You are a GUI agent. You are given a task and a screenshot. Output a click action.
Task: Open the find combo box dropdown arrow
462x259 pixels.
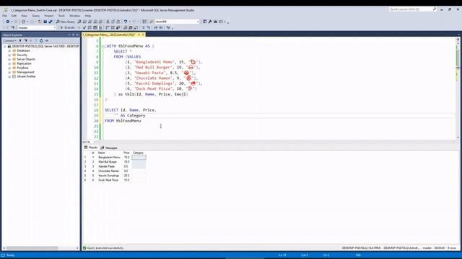coord(197,22)
